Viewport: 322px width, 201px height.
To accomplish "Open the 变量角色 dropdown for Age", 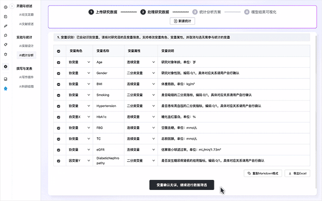I will 79,62.
